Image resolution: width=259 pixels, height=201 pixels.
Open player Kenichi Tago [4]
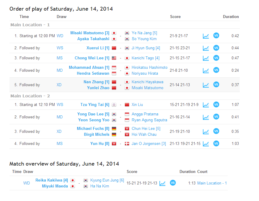tap(146, 58)
